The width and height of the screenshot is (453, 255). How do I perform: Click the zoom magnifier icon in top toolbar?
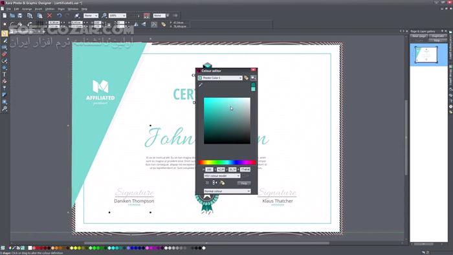104,16
